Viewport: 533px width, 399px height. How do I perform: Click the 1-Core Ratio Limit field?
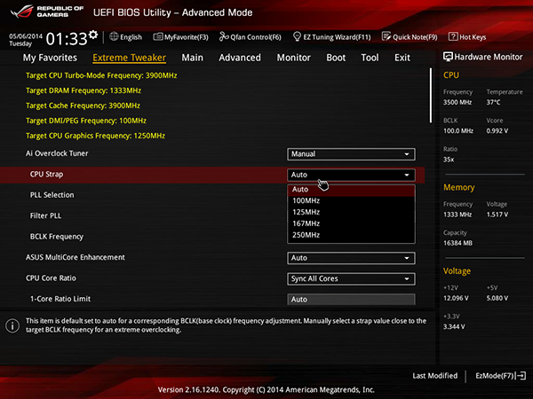(351, 300)
